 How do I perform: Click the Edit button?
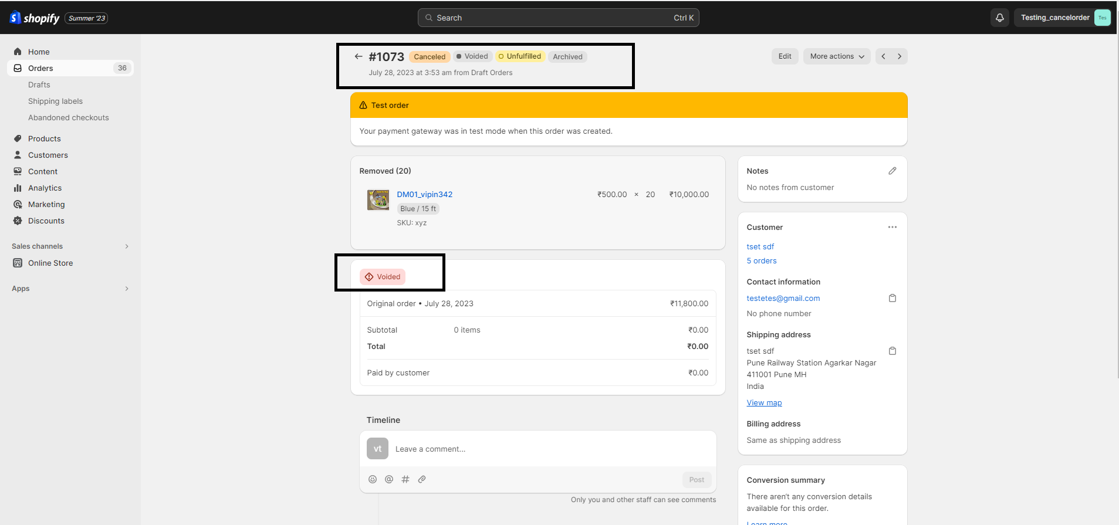coord(785,56)
